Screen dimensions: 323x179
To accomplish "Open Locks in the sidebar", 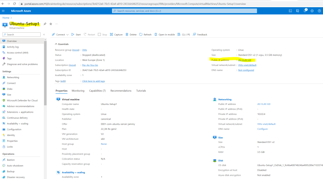I will point(10,147).
